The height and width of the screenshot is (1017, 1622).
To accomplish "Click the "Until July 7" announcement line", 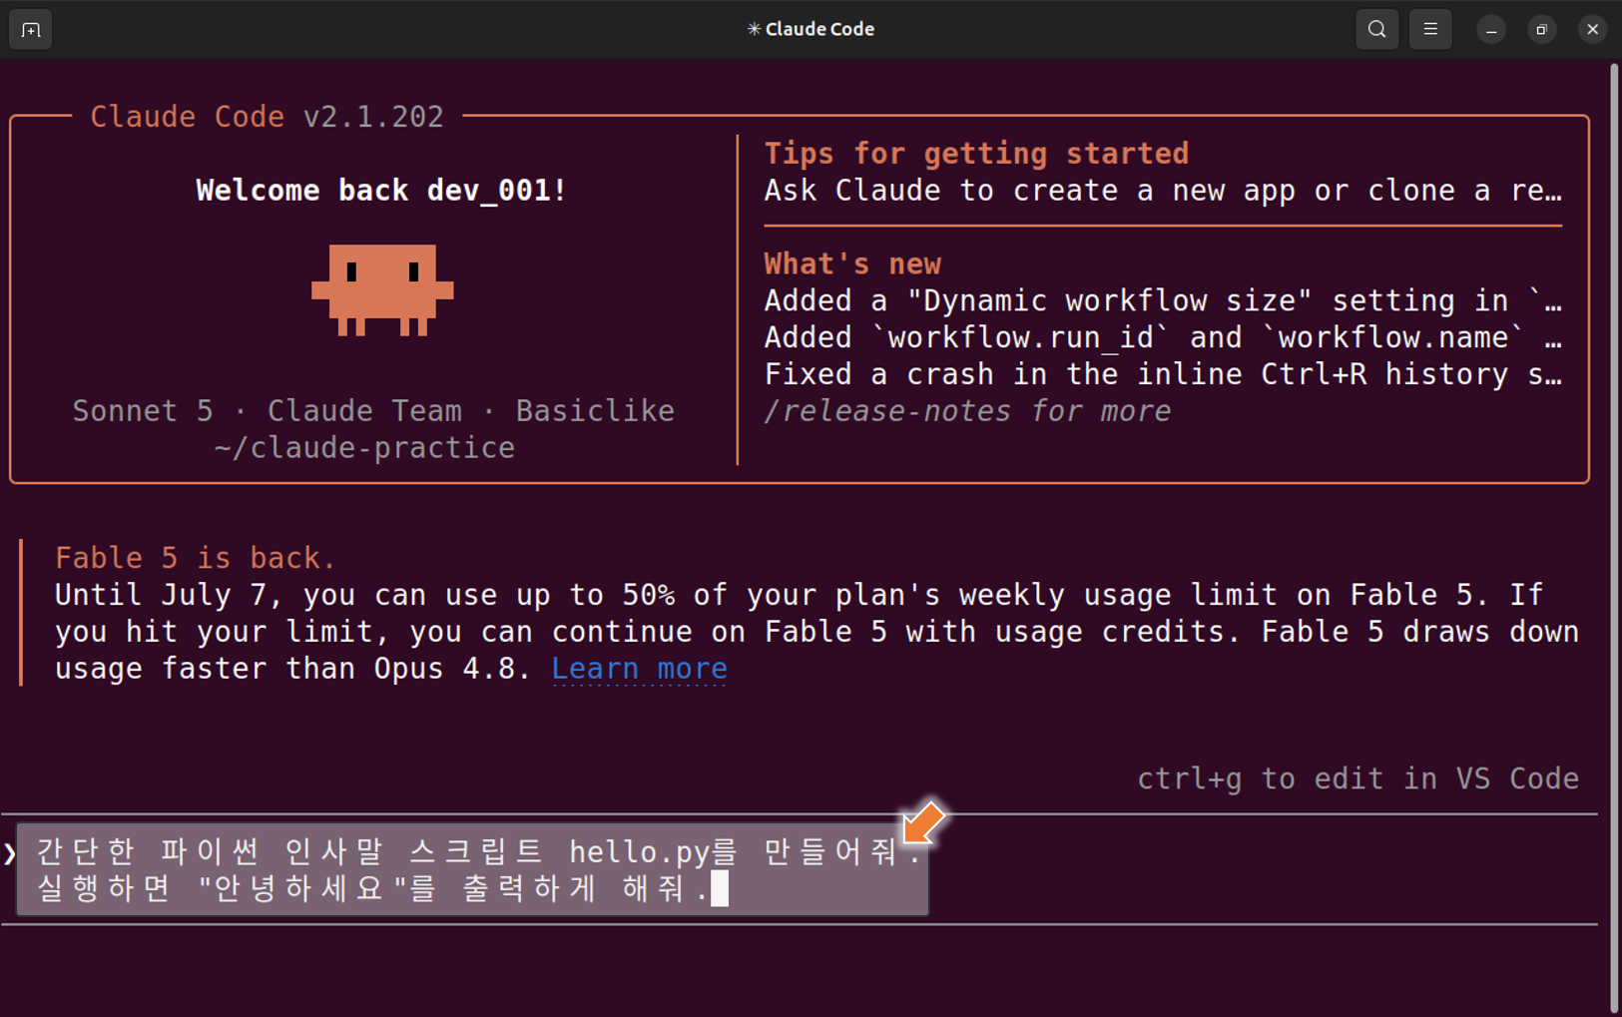I will (x=800, y=595).
